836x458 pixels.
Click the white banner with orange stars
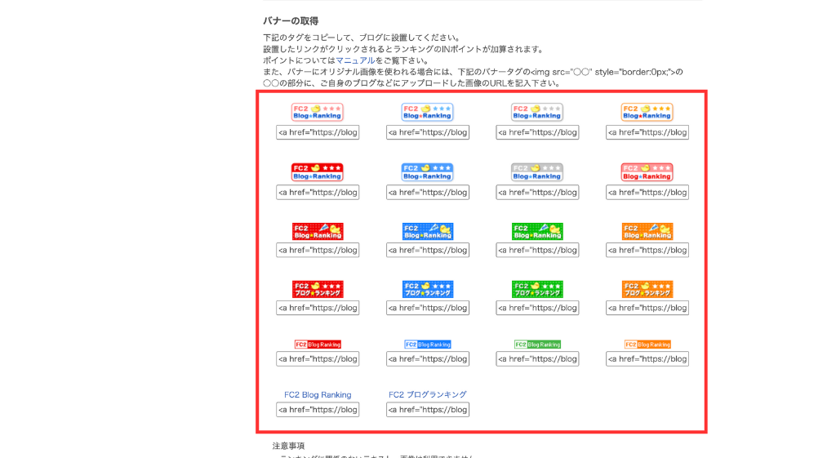pos(647,112)
